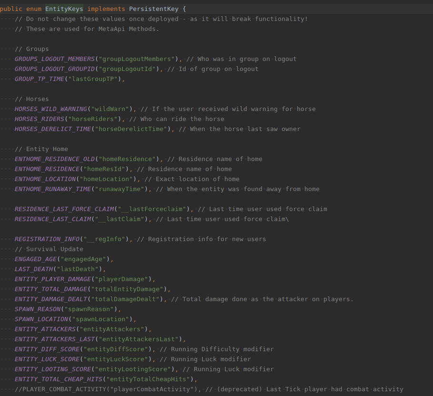Click the ENGAGED_AGE constant
Image resolution: width=433 pixels, height=396 pixels.
36,259
